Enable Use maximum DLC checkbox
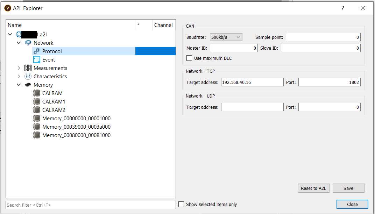 [x=190, y=58]
